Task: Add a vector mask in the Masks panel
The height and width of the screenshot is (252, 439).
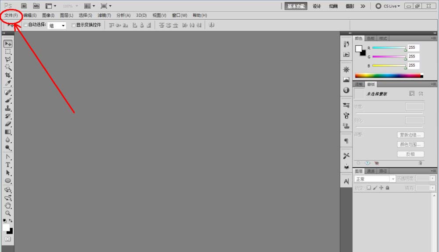Action: (421, 94)
